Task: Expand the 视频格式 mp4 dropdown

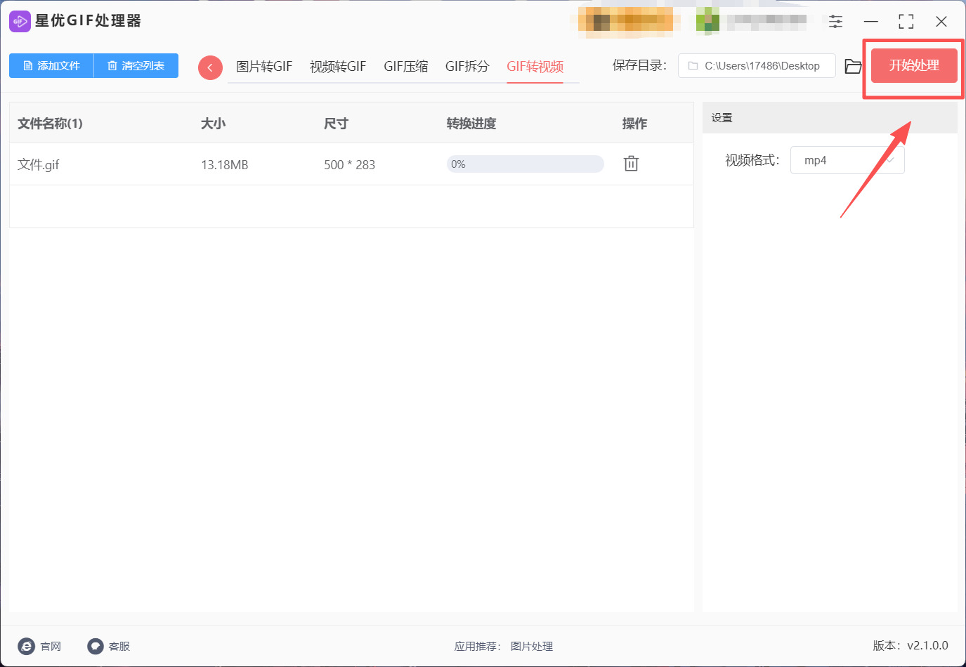Action: click(847, 160)
